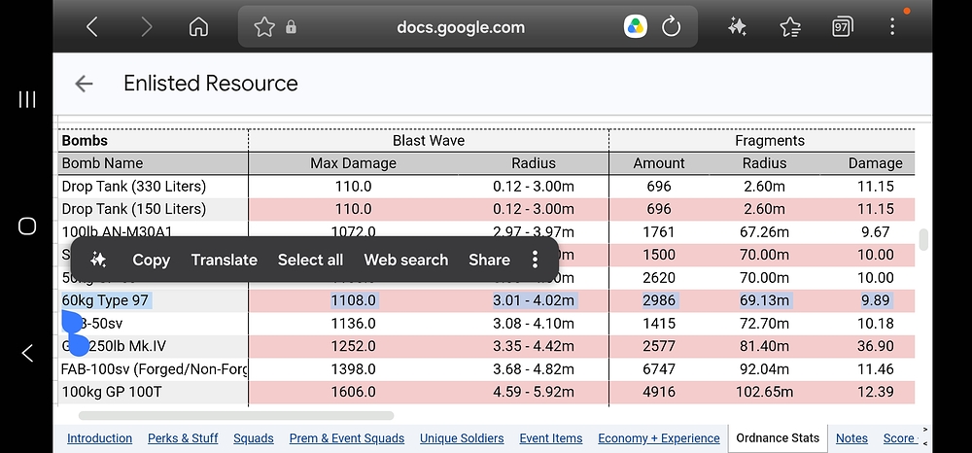Open the browser three-dot menu

(892, 26)
